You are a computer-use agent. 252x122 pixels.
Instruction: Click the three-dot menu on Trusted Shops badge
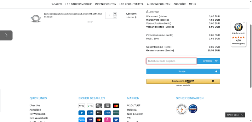pos(244,22)
